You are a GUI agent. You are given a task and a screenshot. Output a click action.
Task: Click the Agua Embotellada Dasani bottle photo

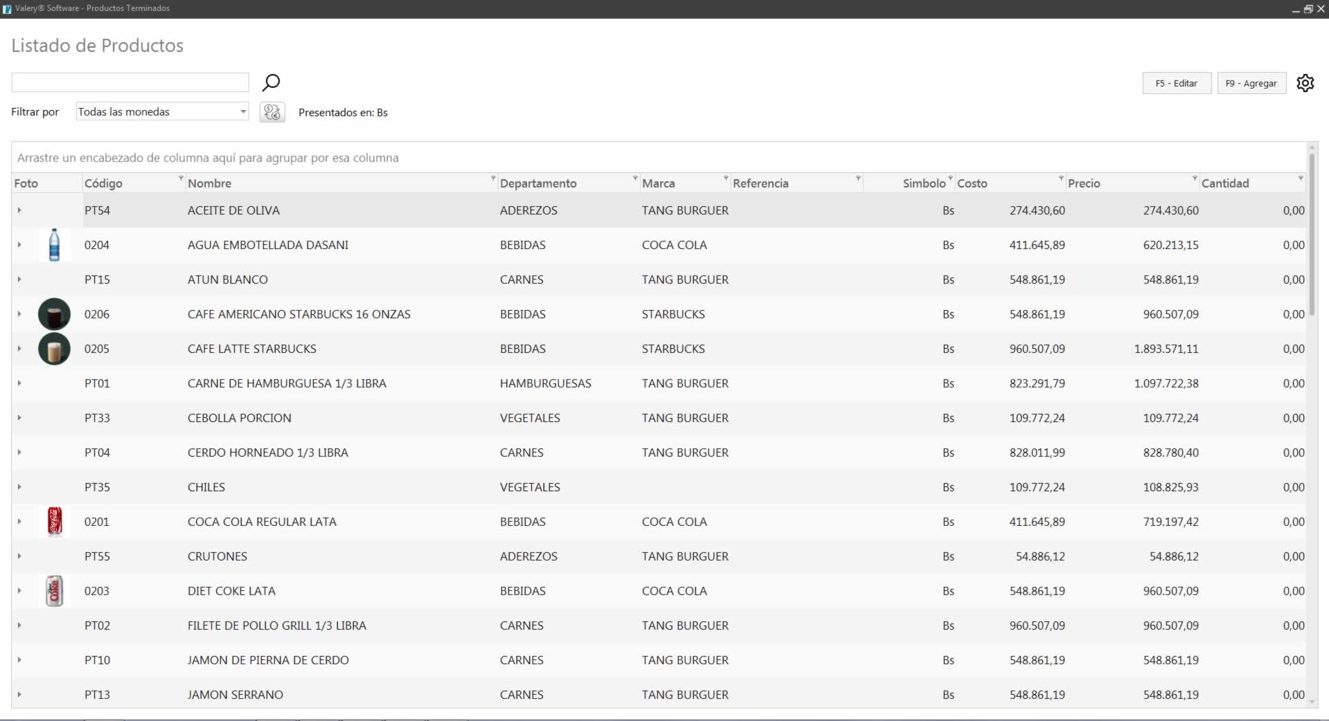pyautogui.click(x=54, y=245)
